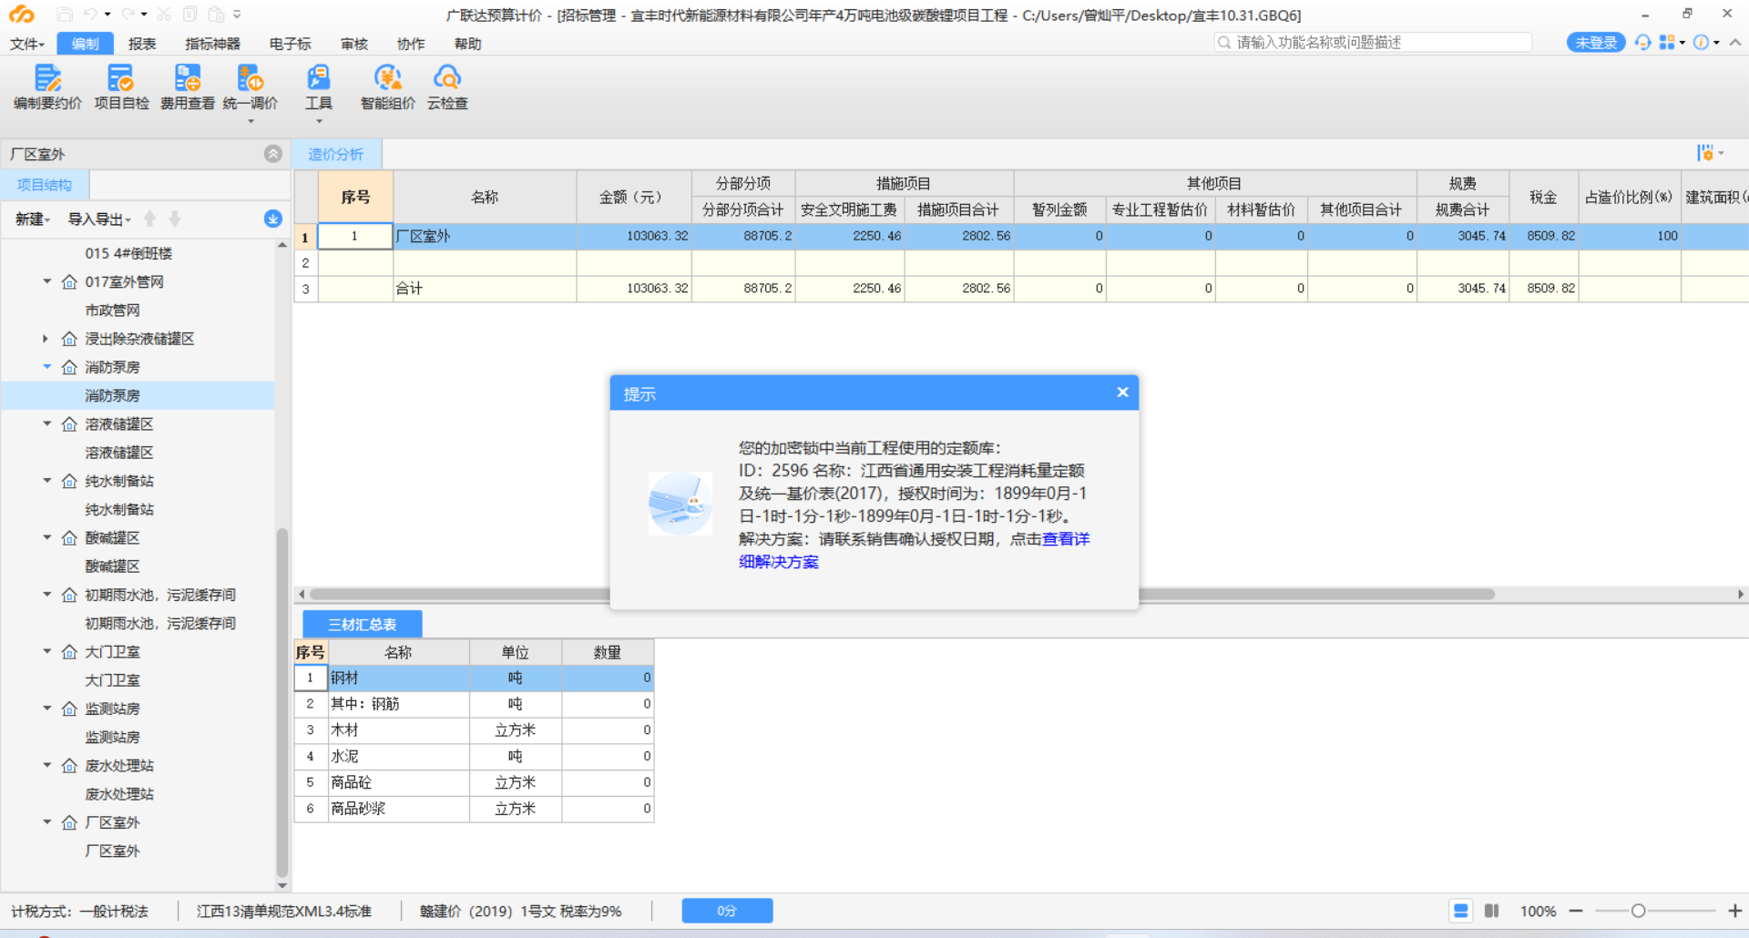Switch to single-page view icon in status bar
Image resolution: width=1749 pixels, height=938 pixels.
[x=1461, y=911]
